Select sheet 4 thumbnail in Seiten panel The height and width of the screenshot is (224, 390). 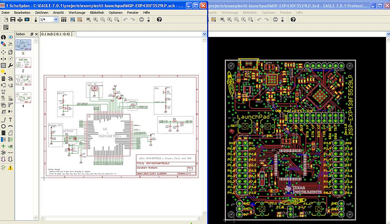point(23,98)
